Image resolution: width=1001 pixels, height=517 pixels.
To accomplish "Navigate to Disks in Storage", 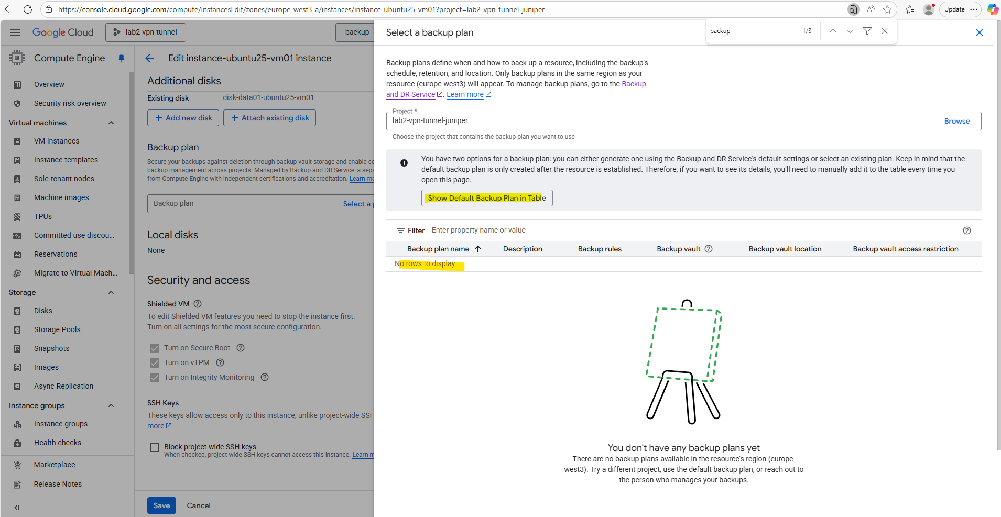I will tap(43, 311).
